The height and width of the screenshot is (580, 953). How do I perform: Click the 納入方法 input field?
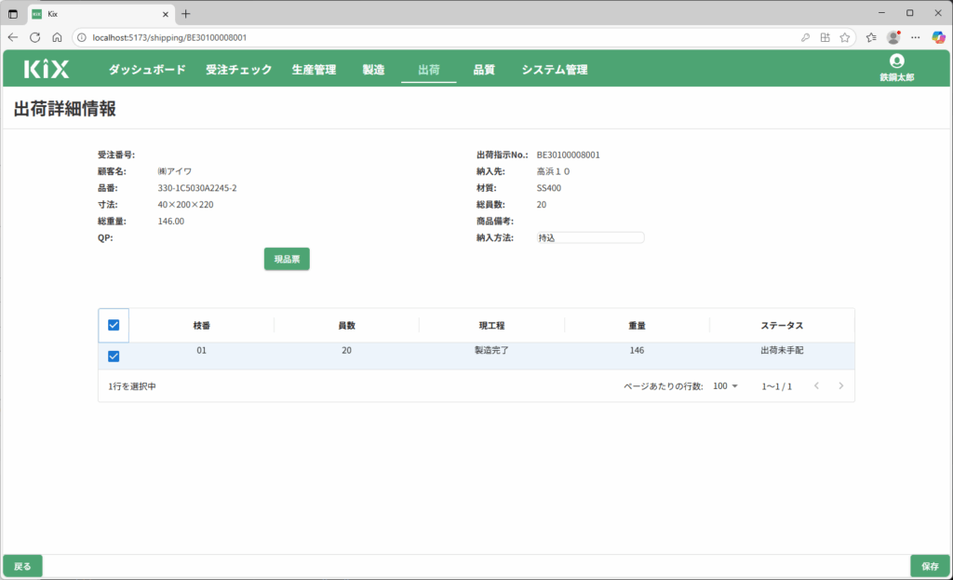pos(589,238)
